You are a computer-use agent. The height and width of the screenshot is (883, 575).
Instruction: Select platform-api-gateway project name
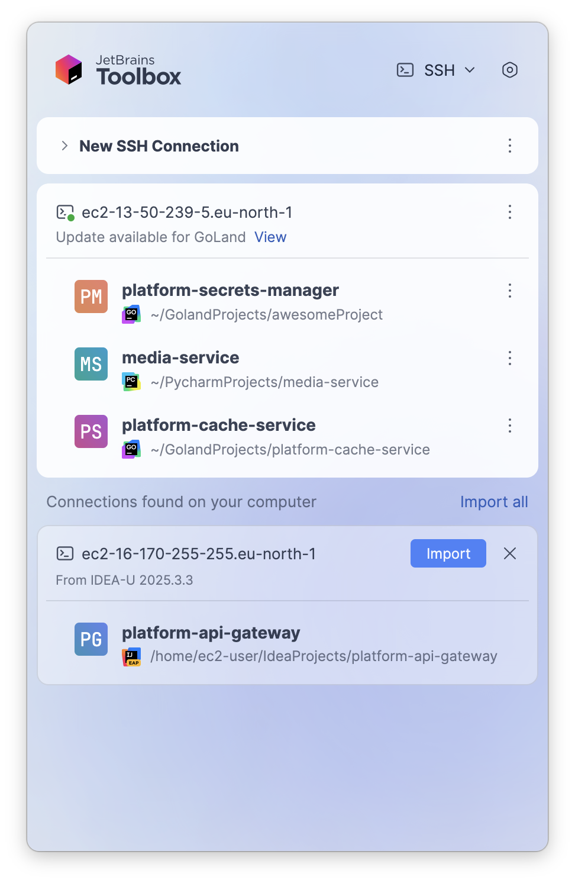211,633
